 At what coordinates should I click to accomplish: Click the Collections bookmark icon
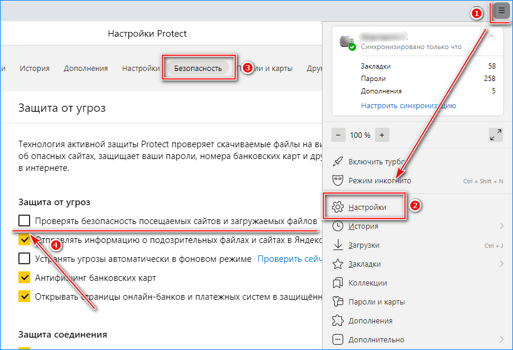[x=338, y=283]
